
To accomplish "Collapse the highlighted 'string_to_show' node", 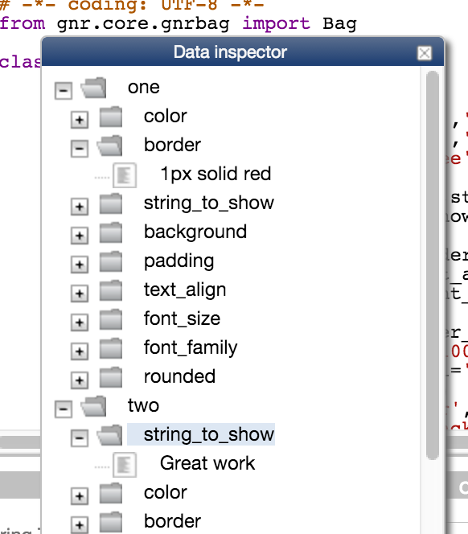I will coord(80,438).
